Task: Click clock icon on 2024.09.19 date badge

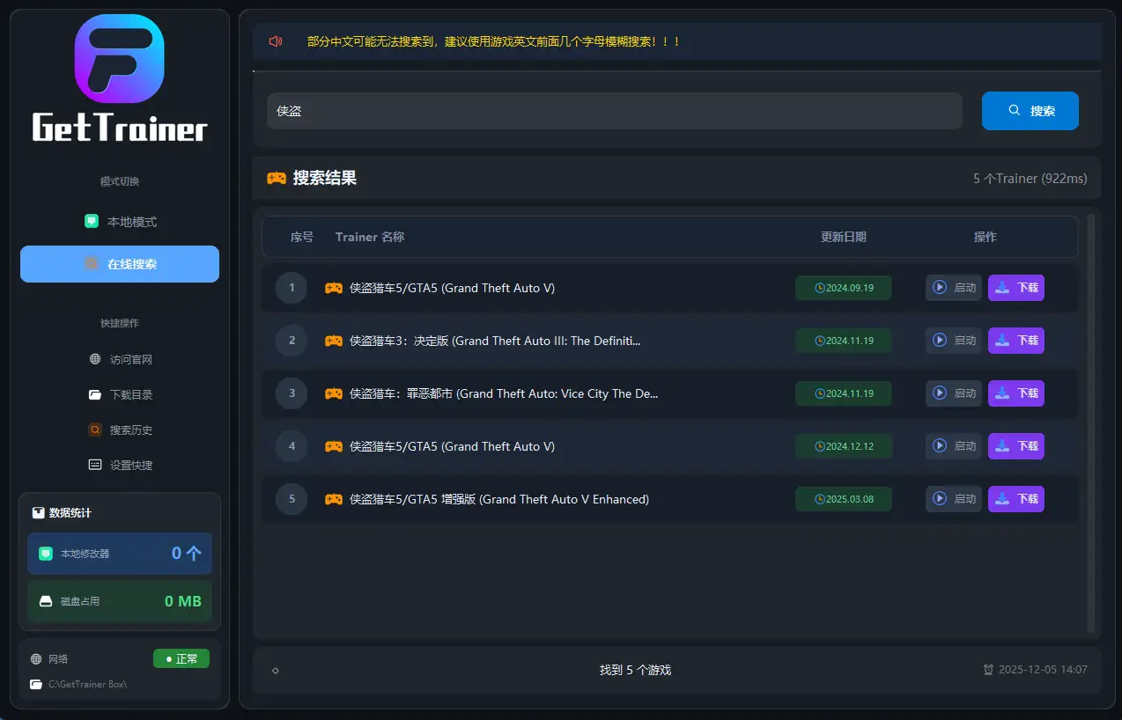Action: (x=820, y=288)
